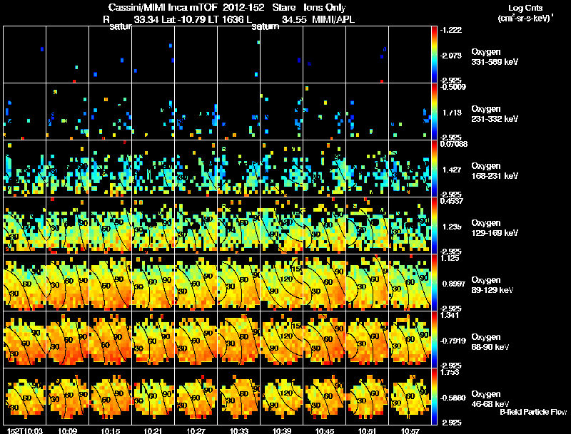Click the Log Cnts units heading
This screenshot has width=571, height=434.
coord(525,13)
